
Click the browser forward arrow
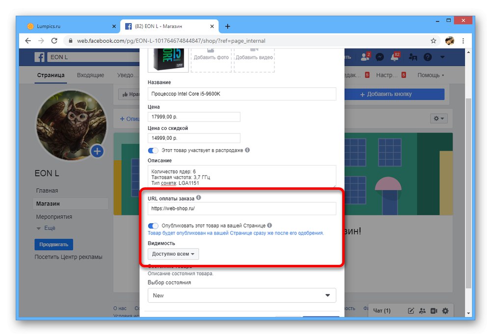pos(41,41)
